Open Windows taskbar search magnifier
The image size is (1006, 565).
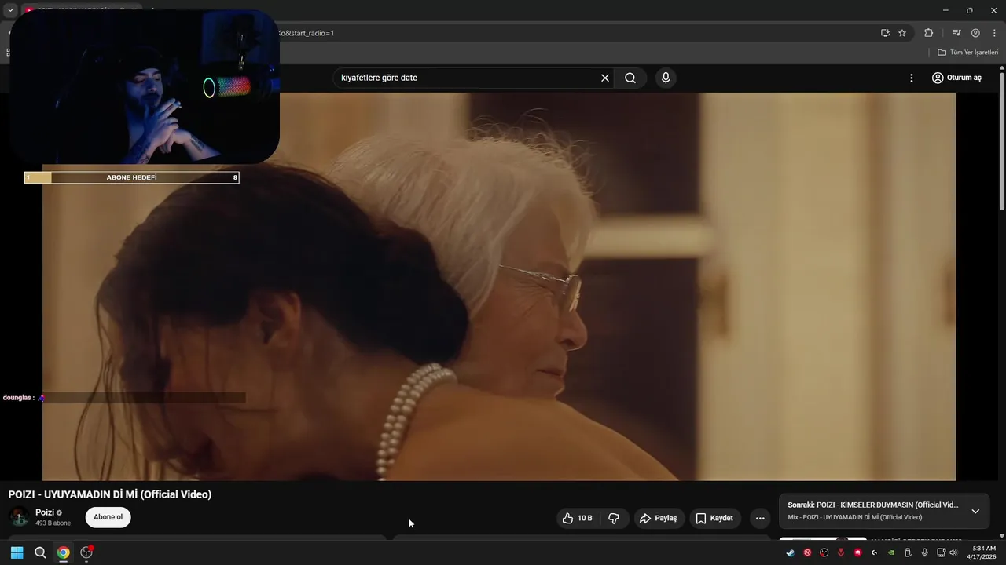tap(40, 552)
